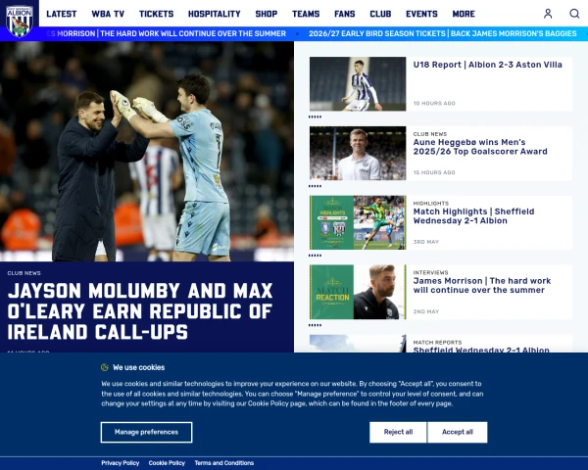Open the CLUB menu
This screenshot has width=588, height=470.
(x=380, y=14)
